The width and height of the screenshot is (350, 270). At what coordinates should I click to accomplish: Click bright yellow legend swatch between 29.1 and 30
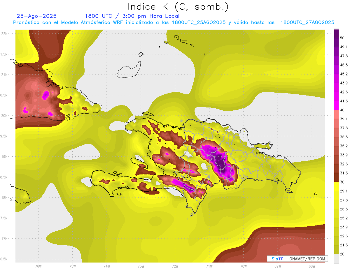pos(337,186)
